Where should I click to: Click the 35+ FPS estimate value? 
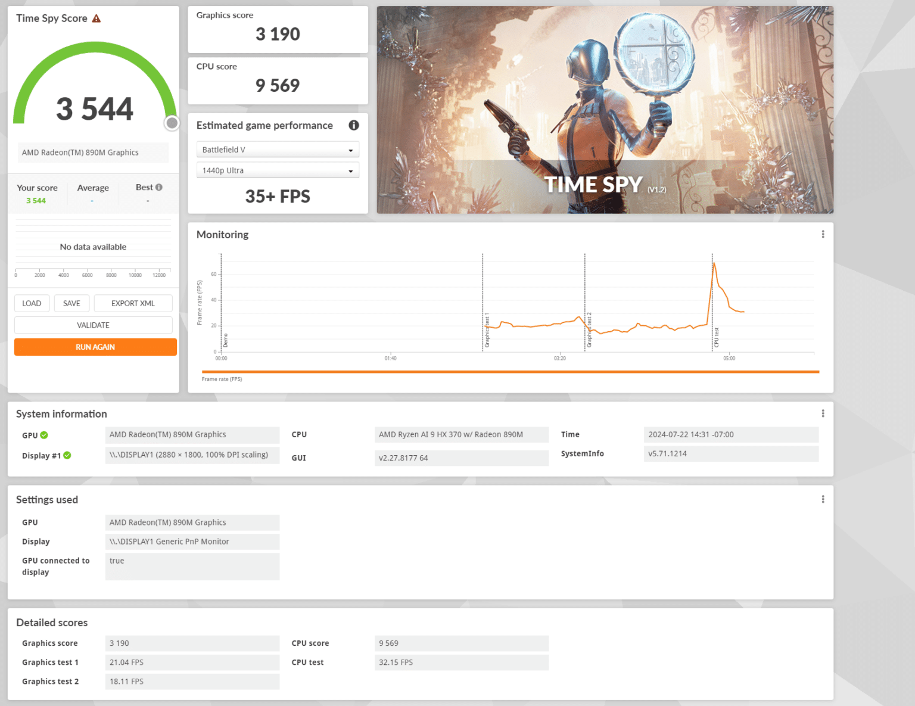(x=278, y=197)
